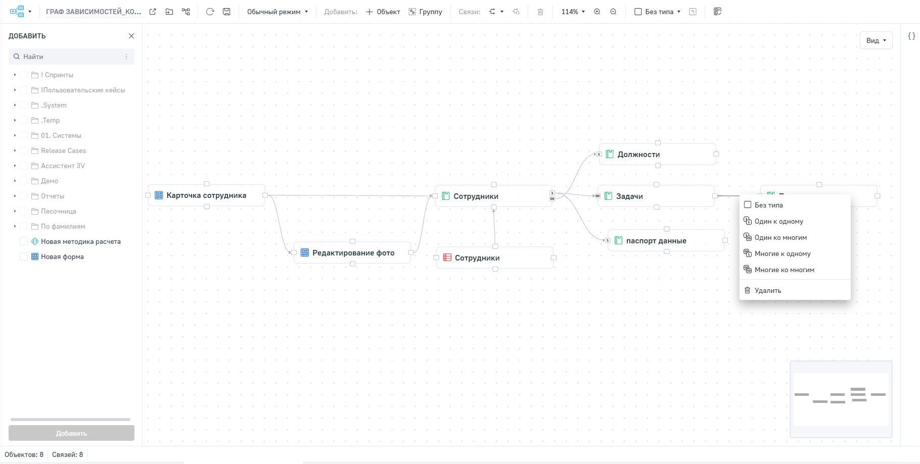Click the zoom in magnifier icon
This screenshot has width=920, height=464.
pyautogui.click(x=597, y=12)
